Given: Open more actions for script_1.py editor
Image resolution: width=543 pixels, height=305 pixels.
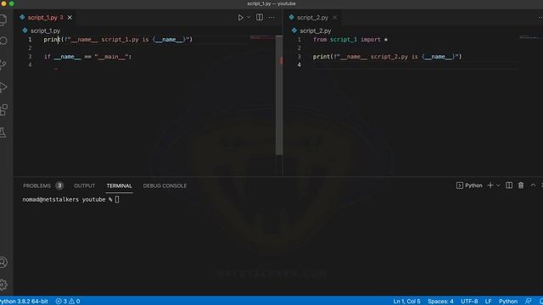Looking at the screenshot, I should 271,17.
